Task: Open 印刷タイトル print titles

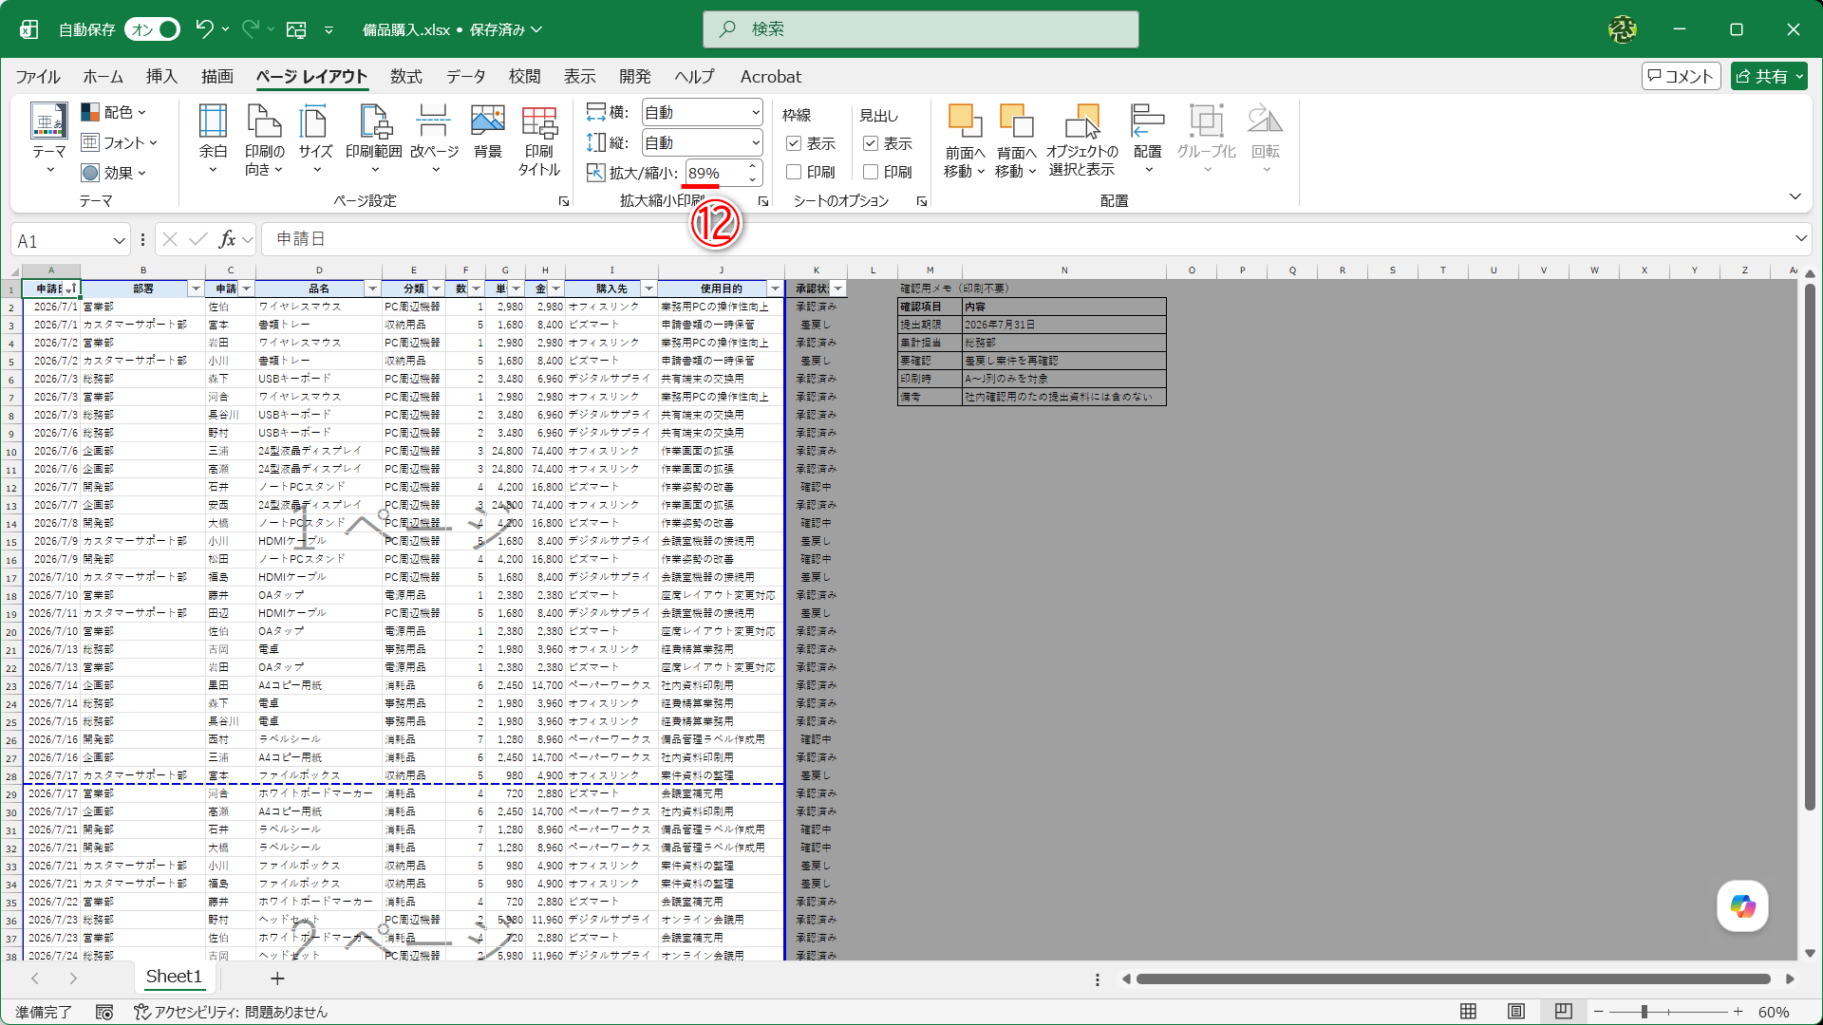Action: [539, 140]
